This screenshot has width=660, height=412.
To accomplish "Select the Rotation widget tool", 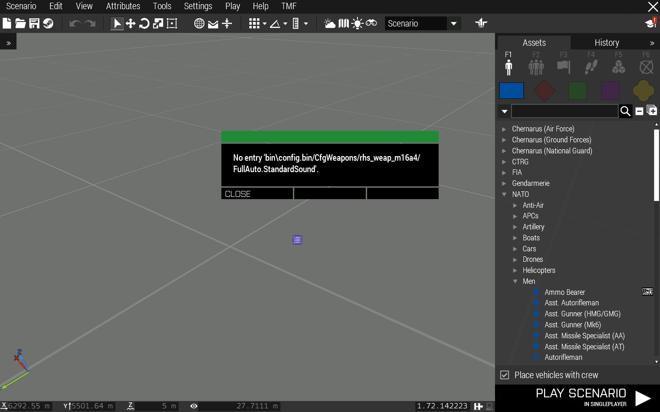I will [144, 23].
